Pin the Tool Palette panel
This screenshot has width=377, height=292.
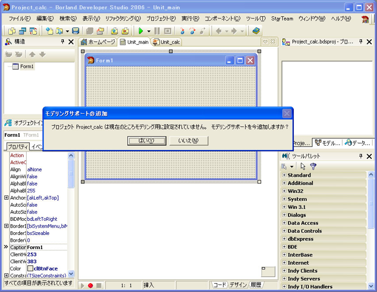click(x=361, y=156)
